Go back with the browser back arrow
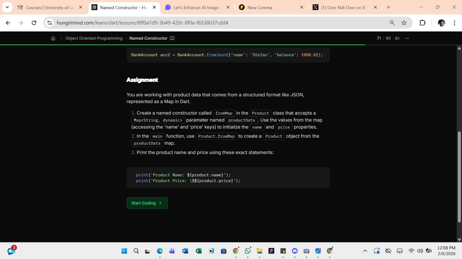This screenshot has height=259, width=462. coord(8,23)
